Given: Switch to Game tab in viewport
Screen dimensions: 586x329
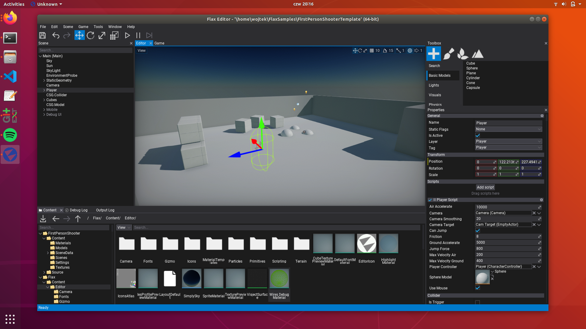Looking at the screenshot, I should [x=159, y=43].
